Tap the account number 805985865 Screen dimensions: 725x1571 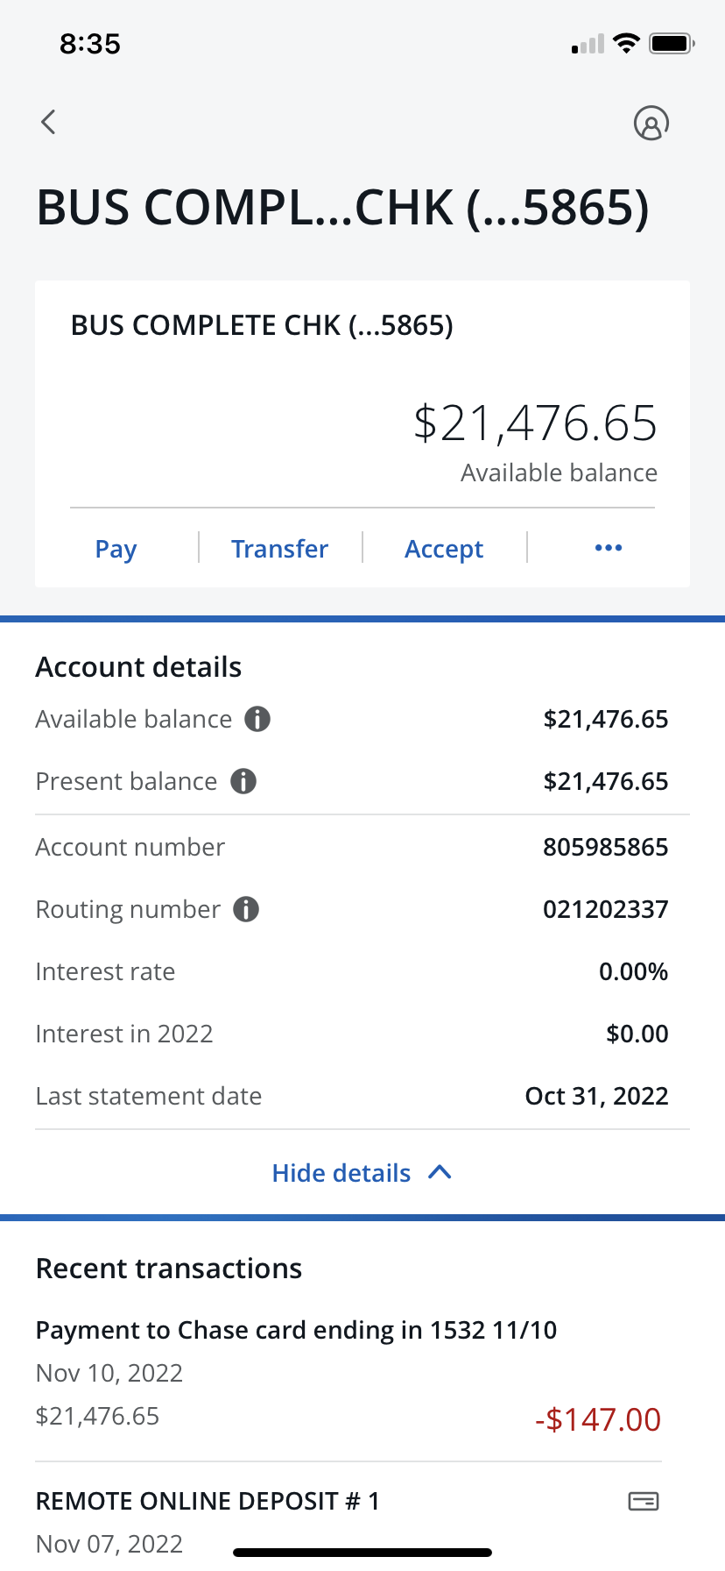[605, 847]
